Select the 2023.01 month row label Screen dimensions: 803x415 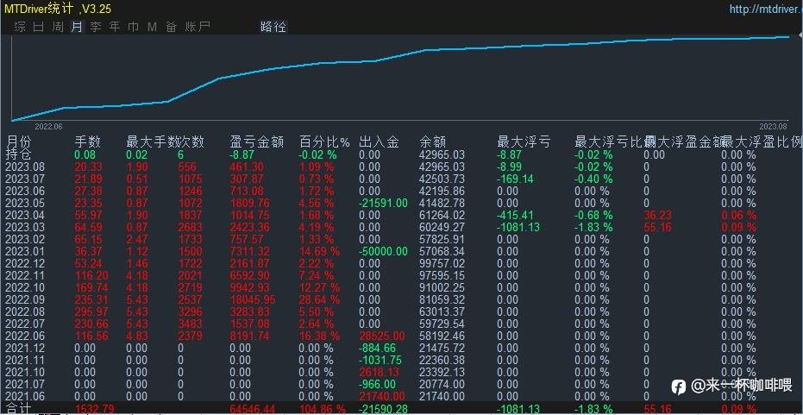coord(25,251)
